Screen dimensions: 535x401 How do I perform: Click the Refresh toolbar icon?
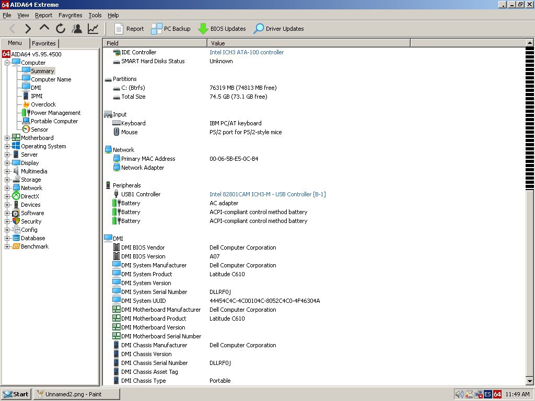click(61, 29)
